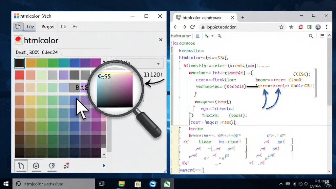The height and width of the screenshot is (189, 336).
Task: Click the 'lcetne' line in lower panel
Action: (x=196, y=129)
